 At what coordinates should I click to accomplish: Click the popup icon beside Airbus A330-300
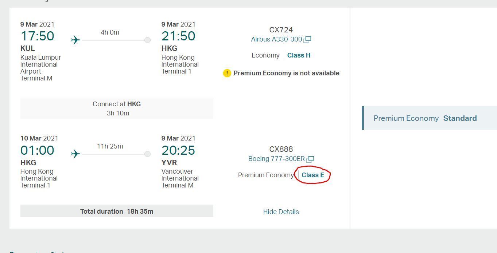[308, 39]
